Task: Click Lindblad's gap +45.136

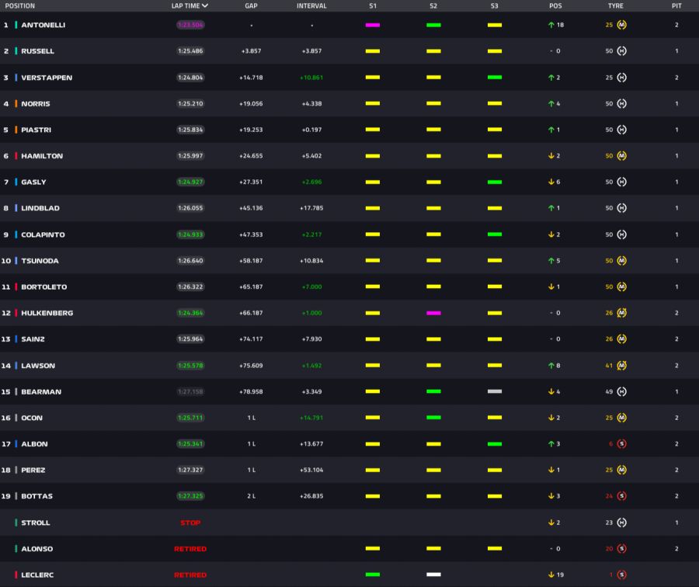Action: (251, 208)
